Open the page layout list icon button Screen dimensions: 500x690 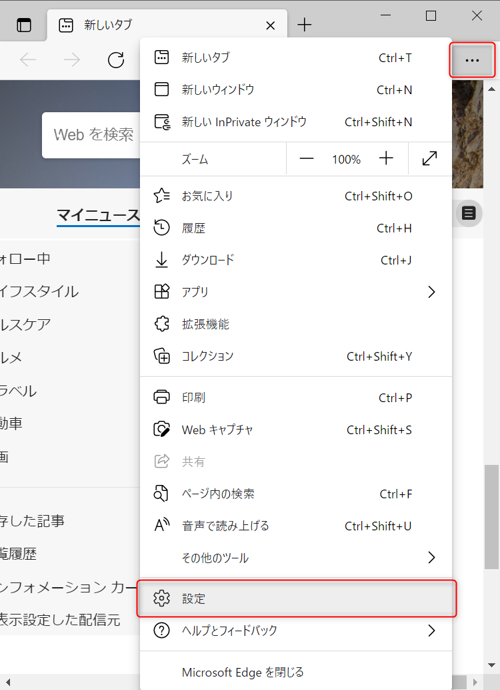pyautogui.click(x=469, y=214)
